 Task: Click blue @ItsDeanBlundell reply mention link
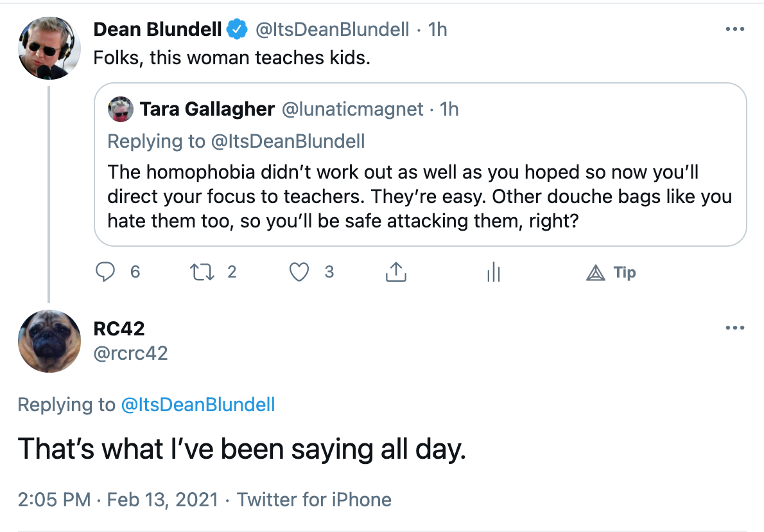[x=198, y=405]
